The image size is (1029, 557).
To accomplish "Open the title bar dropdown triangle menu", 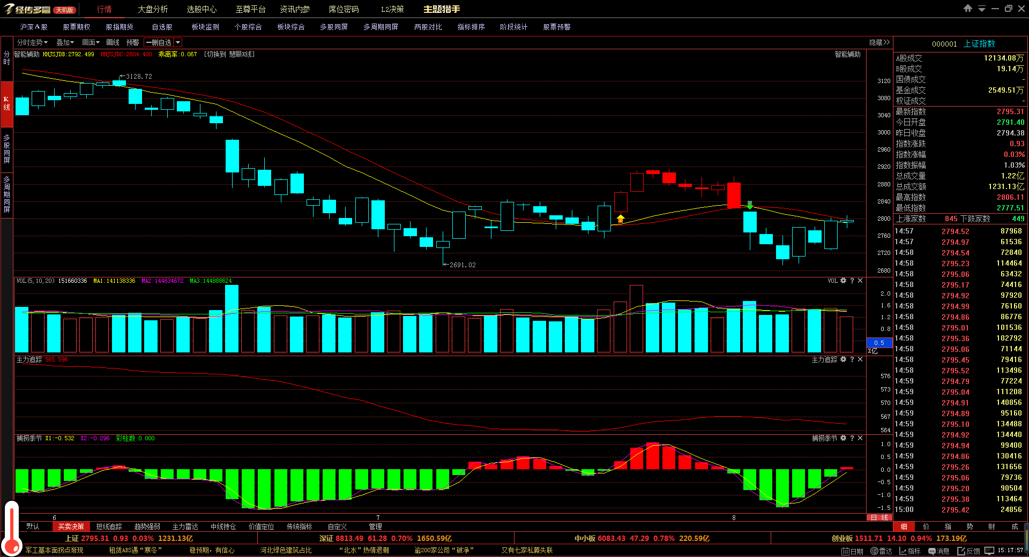I will point(982,9).
